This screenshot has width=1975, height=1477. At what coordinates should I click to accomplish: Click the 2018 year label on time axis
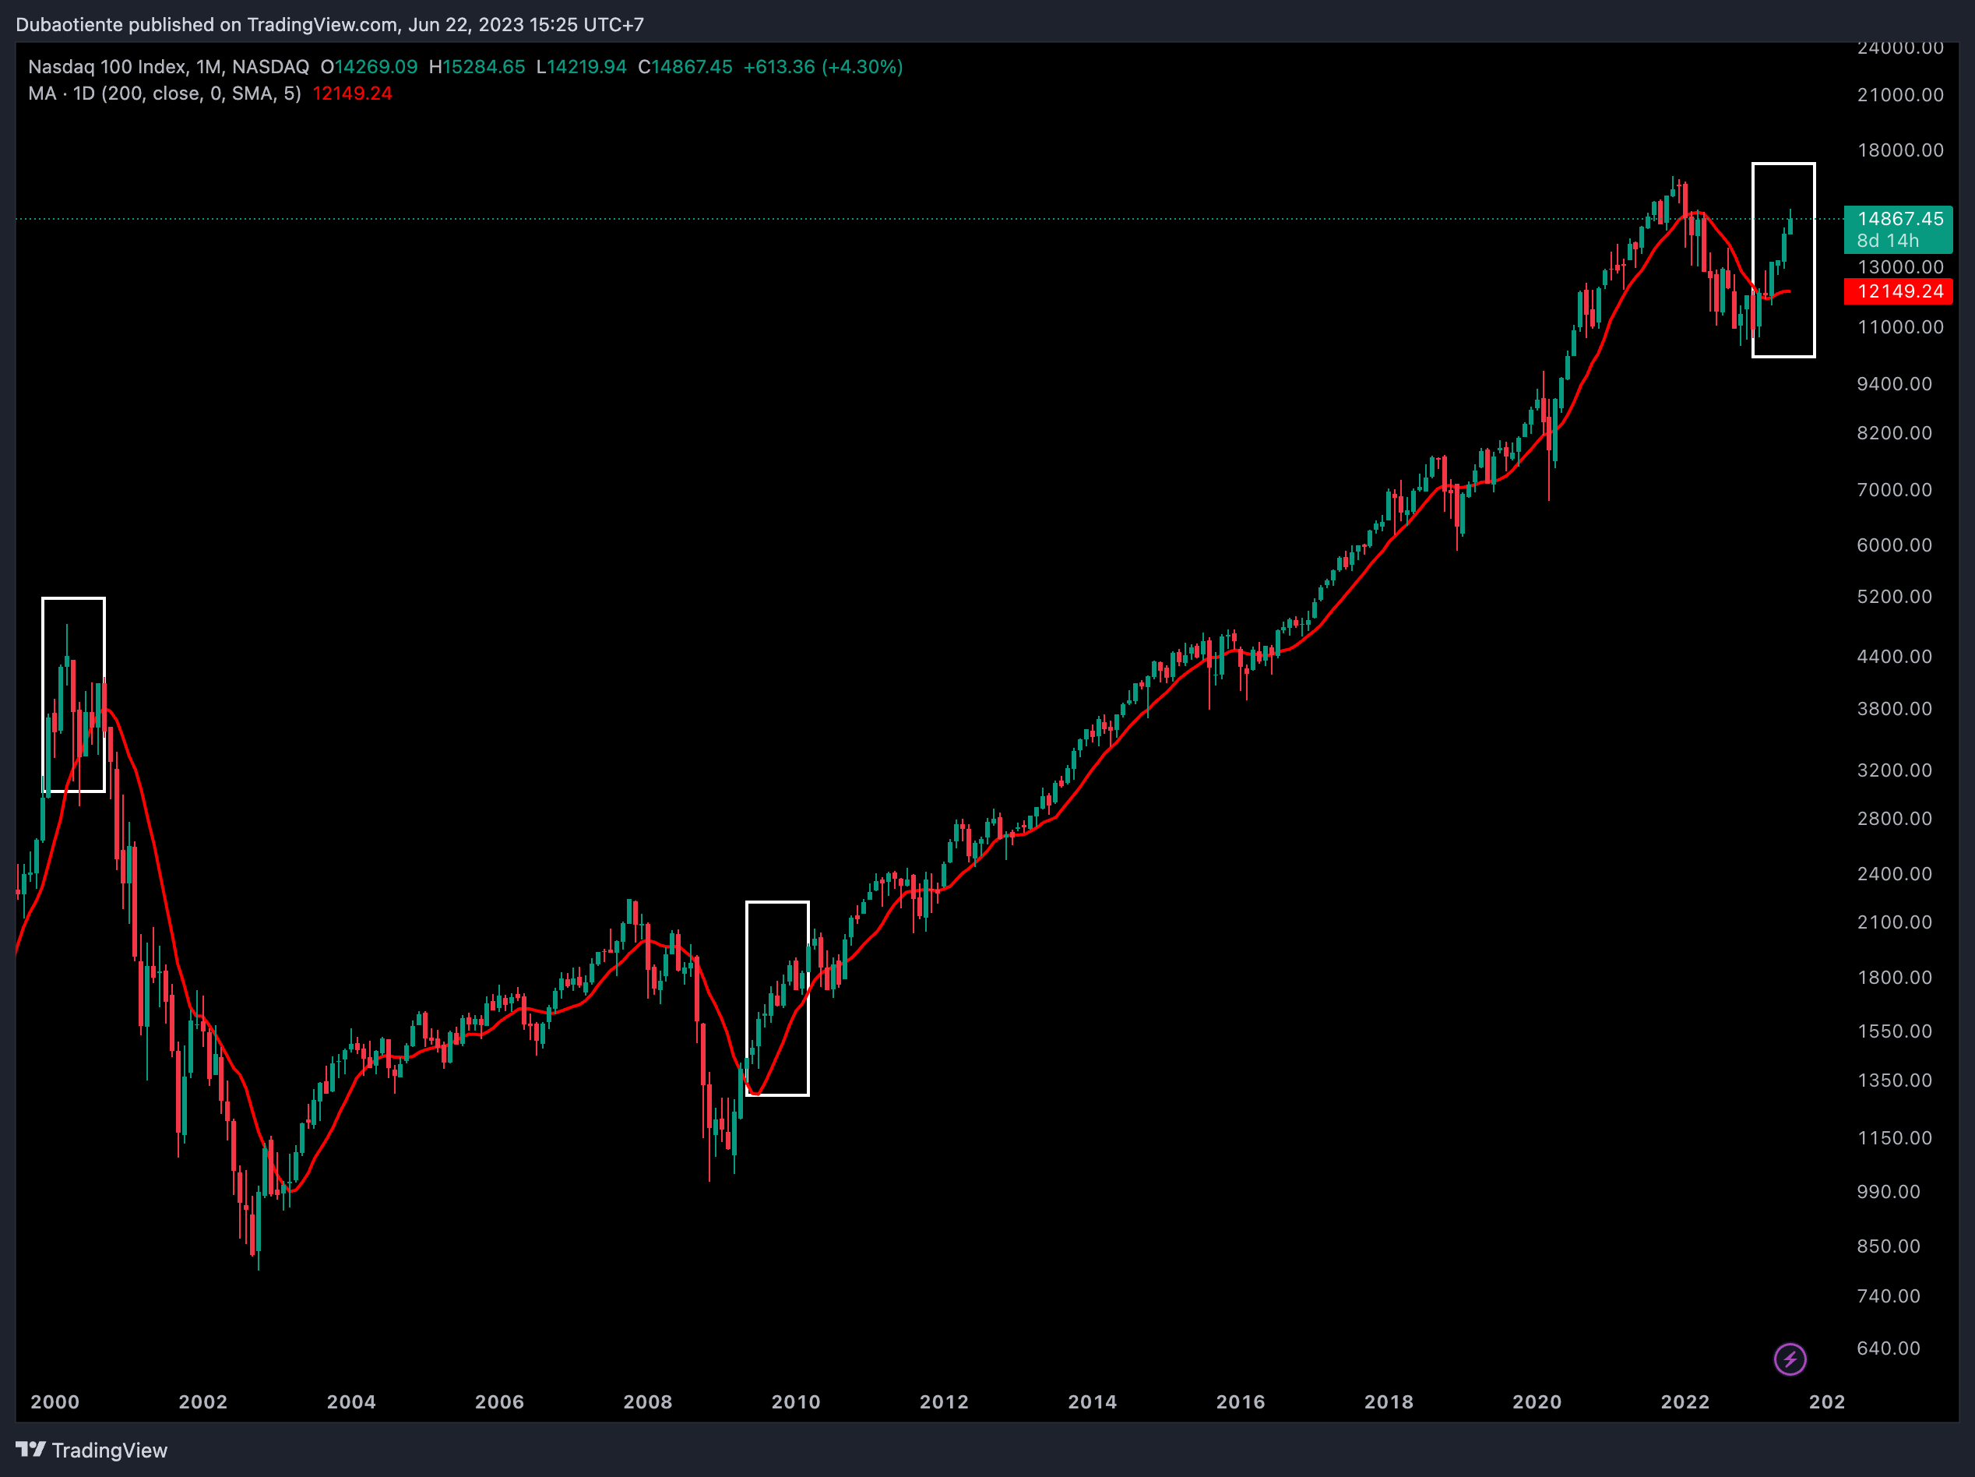(x=1389, y=1402)
